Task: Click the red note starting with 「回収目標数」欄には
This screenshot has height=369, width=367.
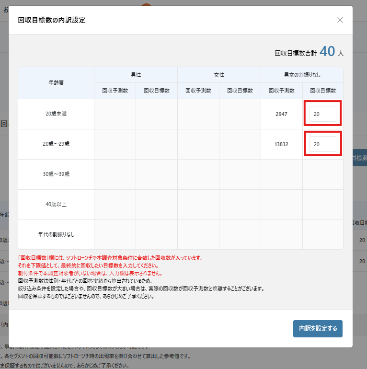Action: 110,258
